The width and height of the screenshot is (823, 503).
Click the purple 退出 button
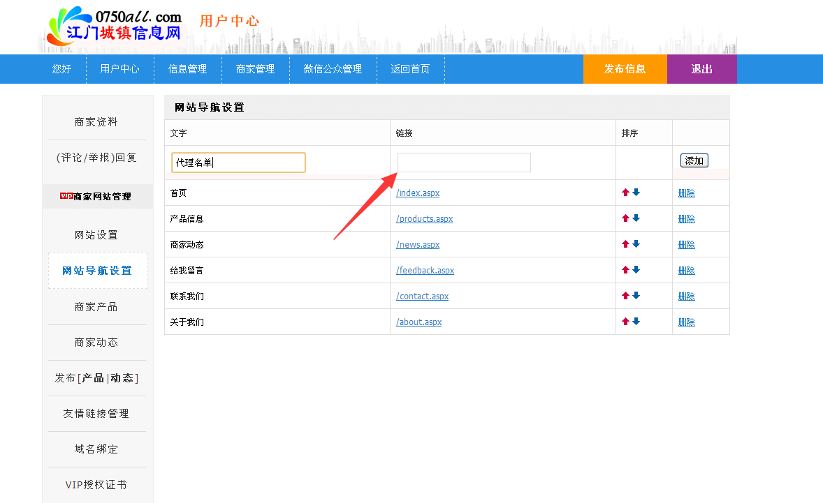[701, 69]
